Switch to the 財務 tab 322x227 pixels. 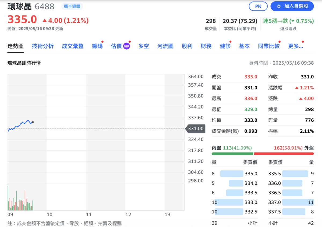click(x=206, y=46)
